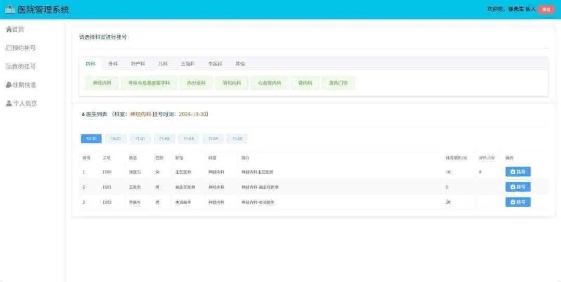
Task: Click the 医生列表 heading person icon
Action: (x=83, y=115)
